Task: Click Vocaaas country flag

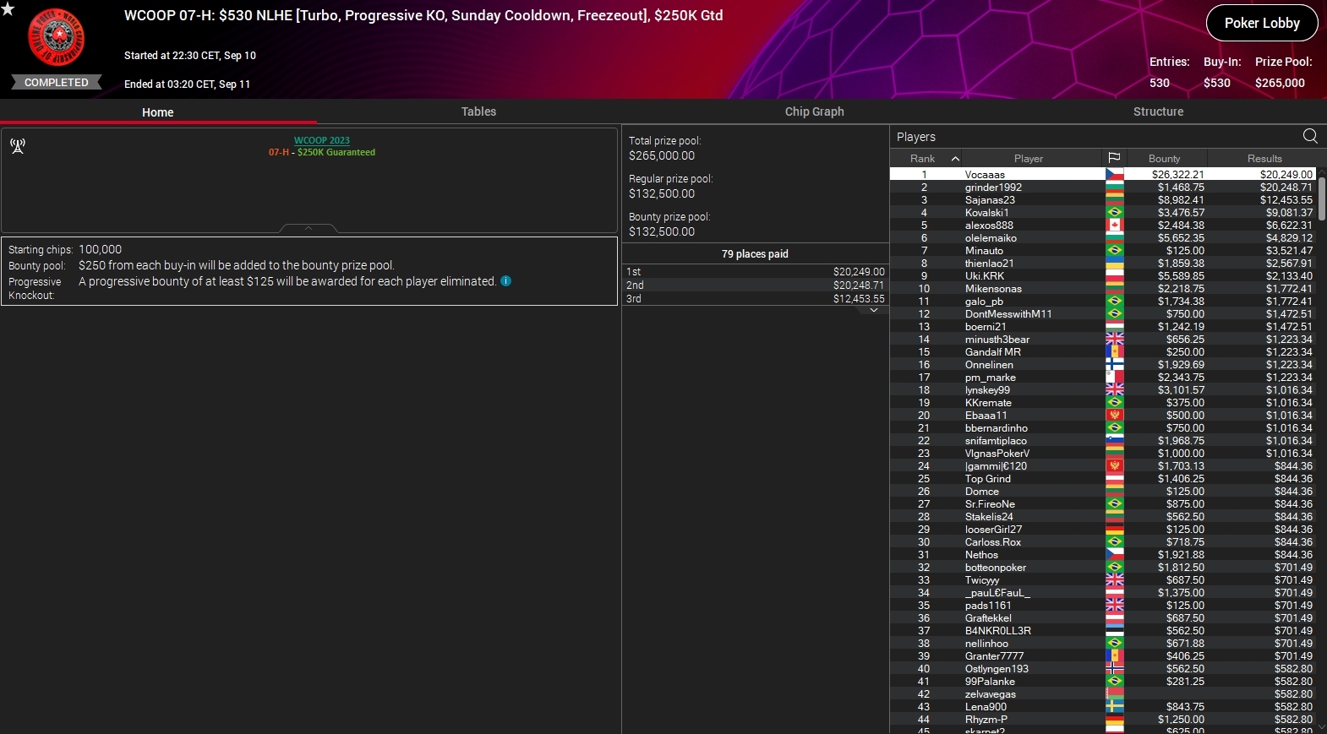Action: (1115, 174)
